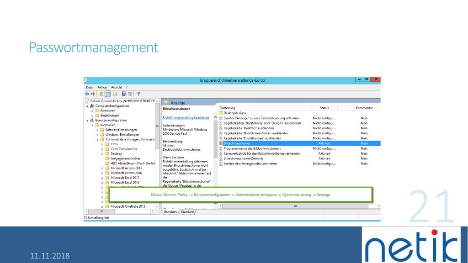468x263 pixels.
Task: Click the Export list toolbar icon
Action: point(116,94)
